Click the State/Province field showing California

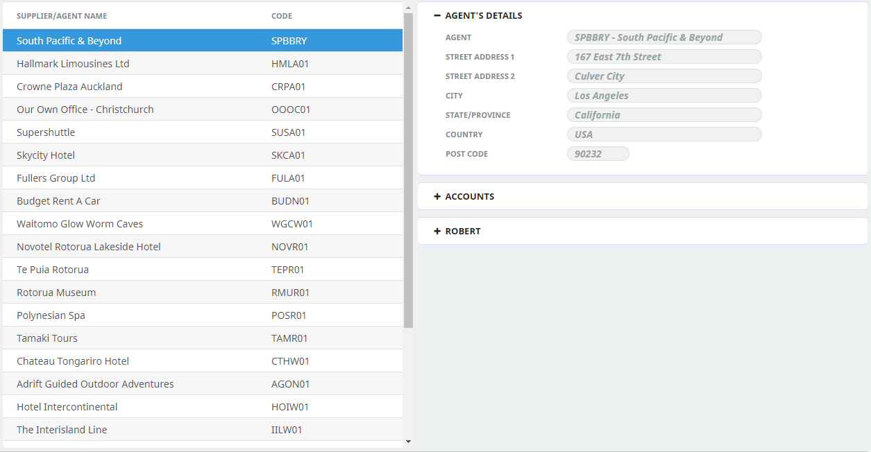click(664, 115)
